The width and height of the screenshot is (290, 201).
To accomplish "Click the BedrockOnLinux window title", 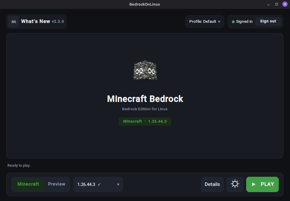I will [x=145, y=4].
